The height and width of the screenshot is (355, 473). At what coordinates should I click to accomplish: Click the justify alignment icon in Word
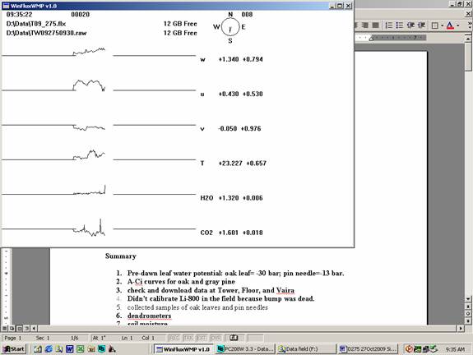coord(376,25)
